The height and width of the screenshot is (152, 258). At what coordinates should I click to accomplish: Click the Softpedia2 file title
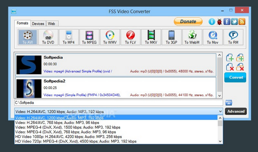coord(55,81)
